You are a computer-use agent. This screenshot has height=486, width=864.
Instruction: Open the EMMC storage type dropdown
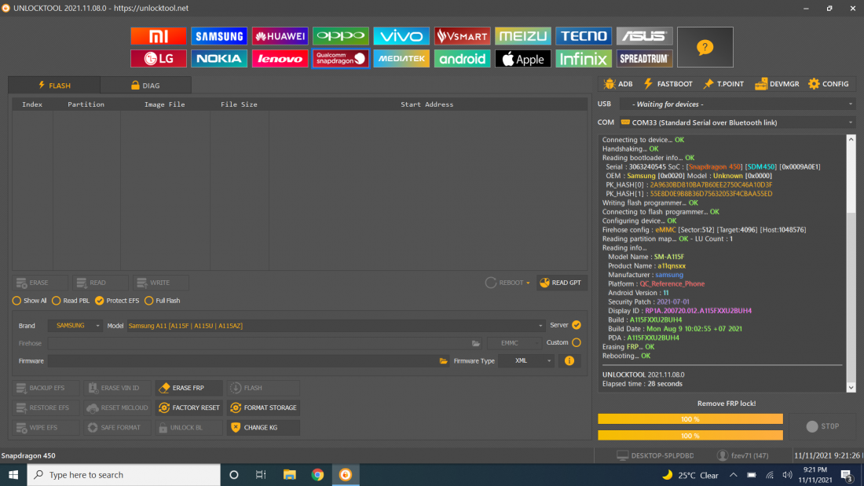point(514,343)
